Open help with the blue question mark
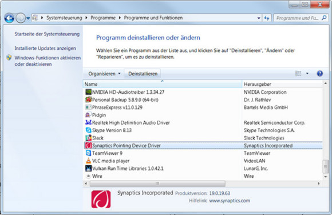The image size is (332, 215). pos(320,73)
